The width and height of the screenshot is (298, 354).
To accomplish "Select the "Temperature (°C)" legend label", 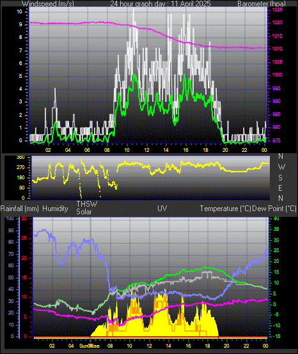I will pyautogui.click(x=225, y=209).
